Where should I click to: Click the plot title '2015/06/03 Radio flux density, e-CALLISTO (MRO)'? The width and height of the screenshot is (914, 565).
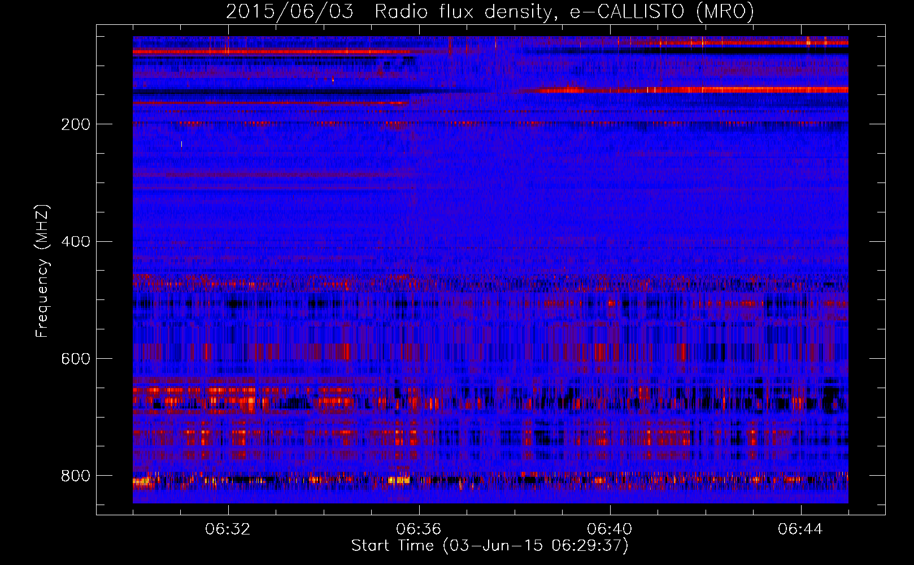490,12
